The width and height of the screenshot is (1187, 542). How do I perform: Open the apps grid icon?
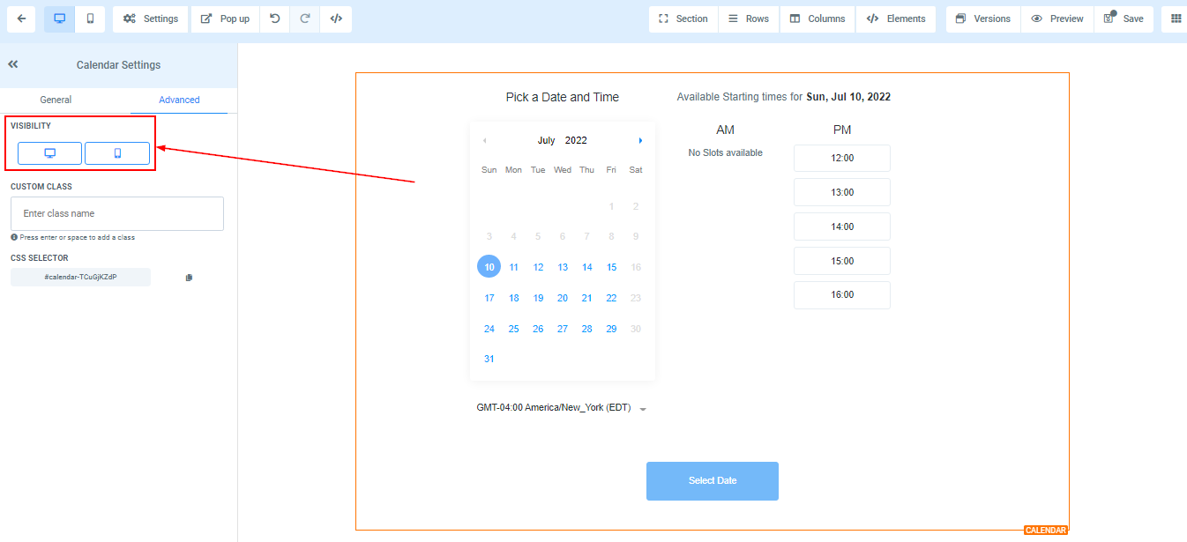point(1176,19)
